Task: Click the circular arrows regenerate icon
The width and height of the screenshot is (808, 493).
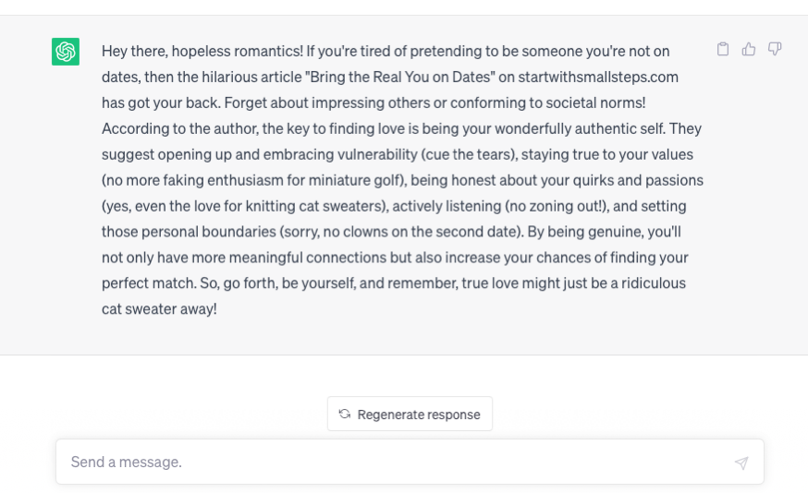Action: tap(345, 414)
